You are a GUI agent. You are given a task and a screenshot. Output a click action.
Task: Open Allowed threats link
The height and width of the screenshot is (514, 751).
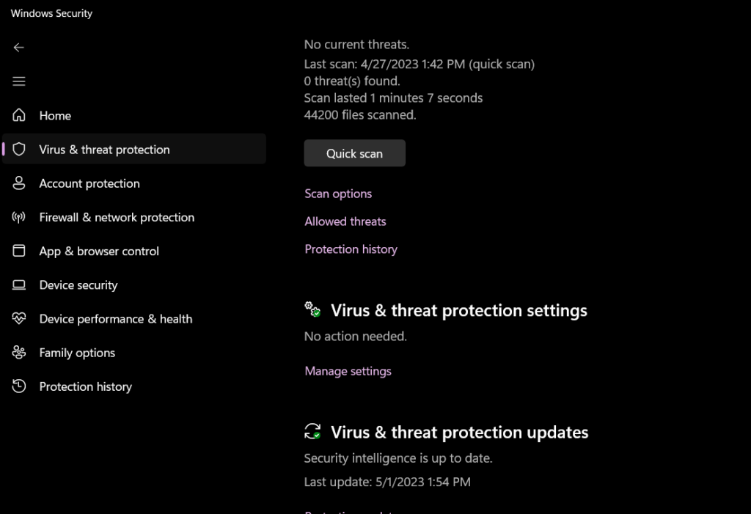(x=345, y=221)
